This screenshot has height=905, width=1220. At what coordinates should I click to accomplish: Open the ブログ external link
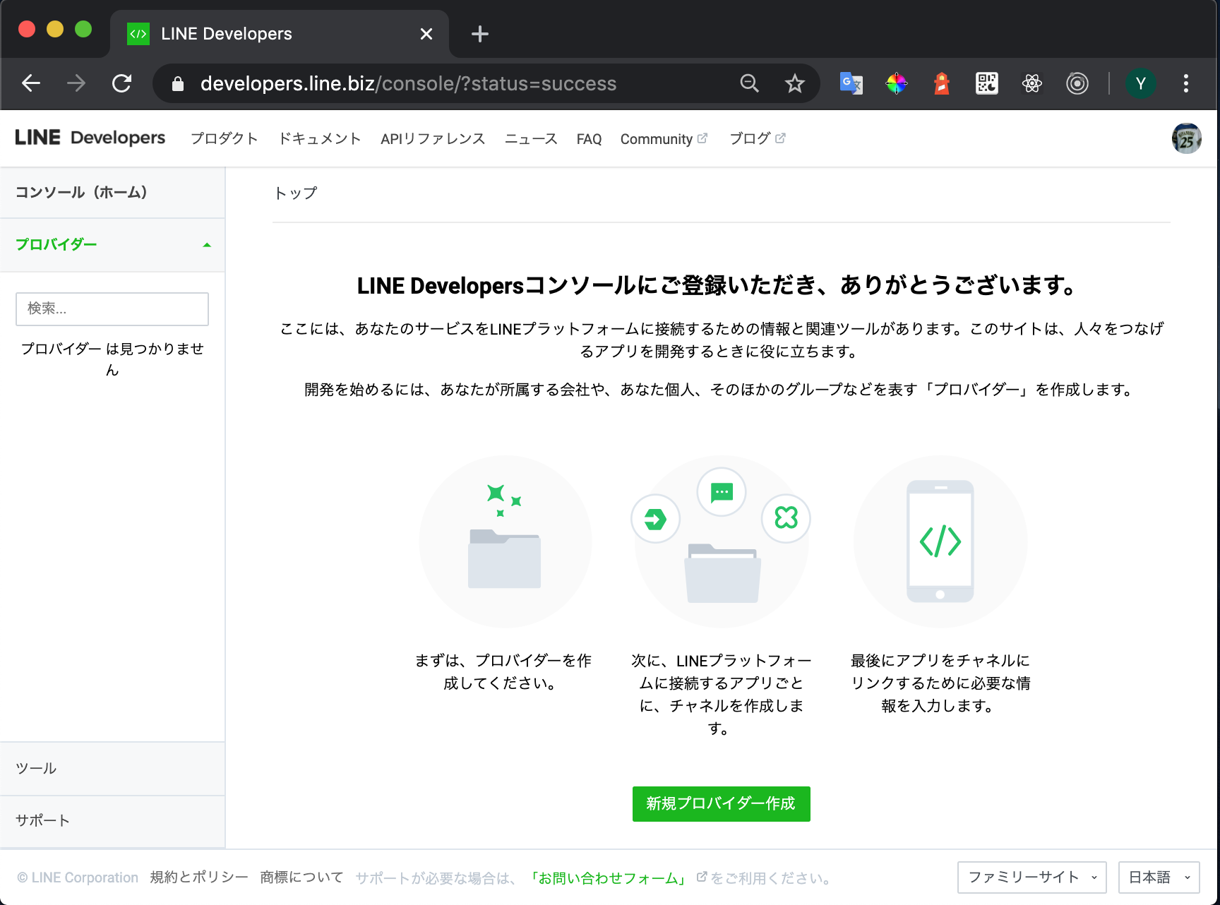pyautogui.click(x=757, y=139)
